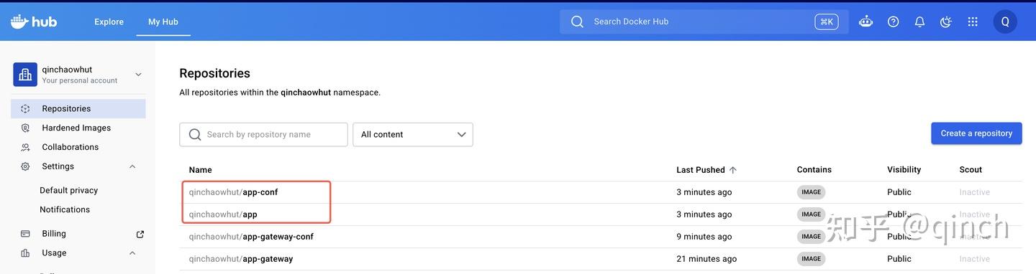
Task: Expand the qinchaowhut account switcher
Action: [x=138, y=75]
